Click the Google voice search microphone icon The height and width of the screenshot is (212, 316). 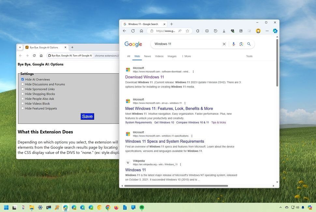[234, 44]
